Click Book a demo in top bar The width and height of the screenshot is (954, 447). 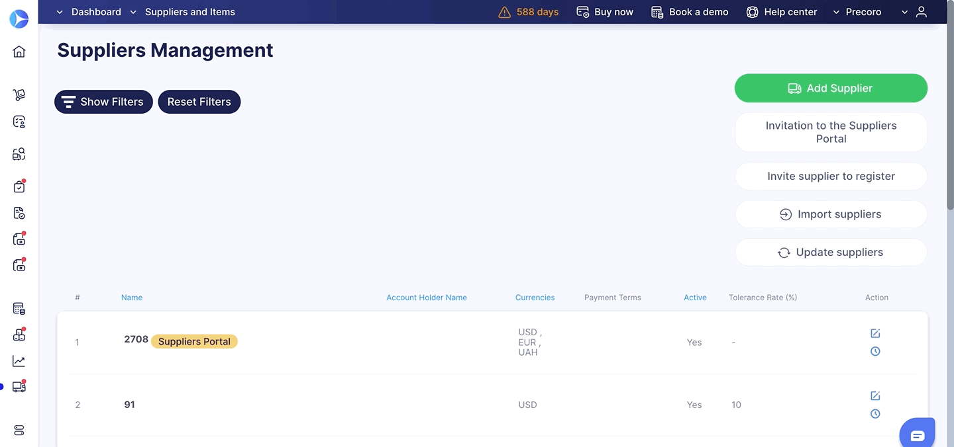690,12
